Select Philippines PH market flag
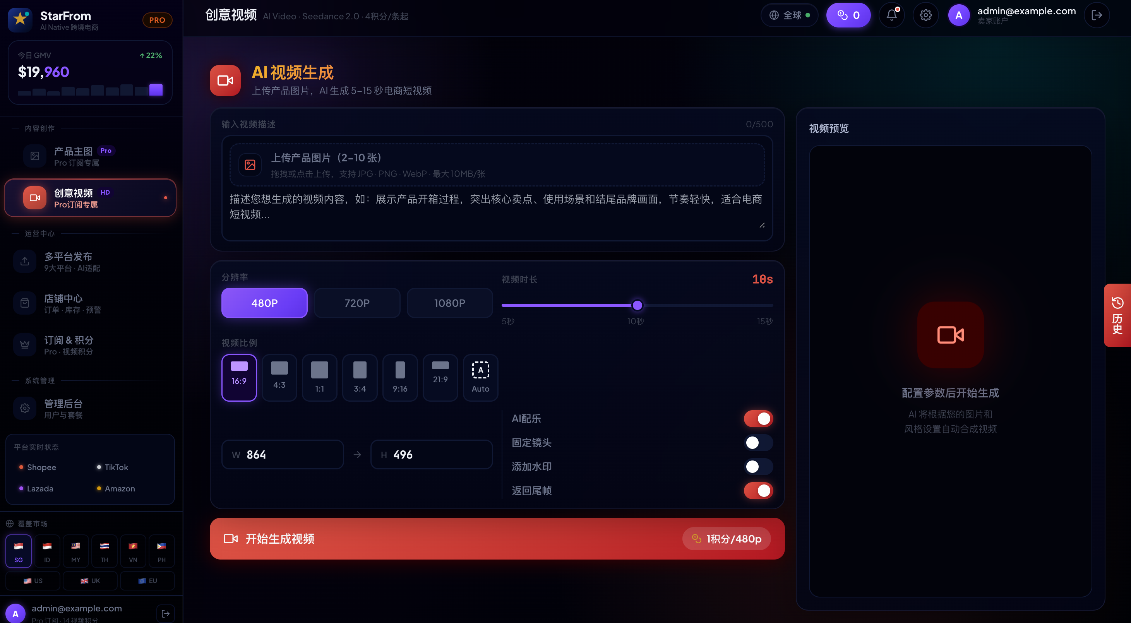Viewport: 1131px width, 623px height. [x=161, y=551]
